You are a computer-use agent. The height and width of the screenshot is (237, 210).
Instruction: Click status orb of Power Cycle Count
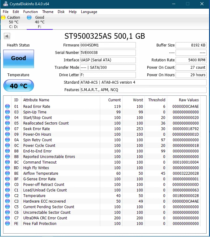tap(7, 145)
